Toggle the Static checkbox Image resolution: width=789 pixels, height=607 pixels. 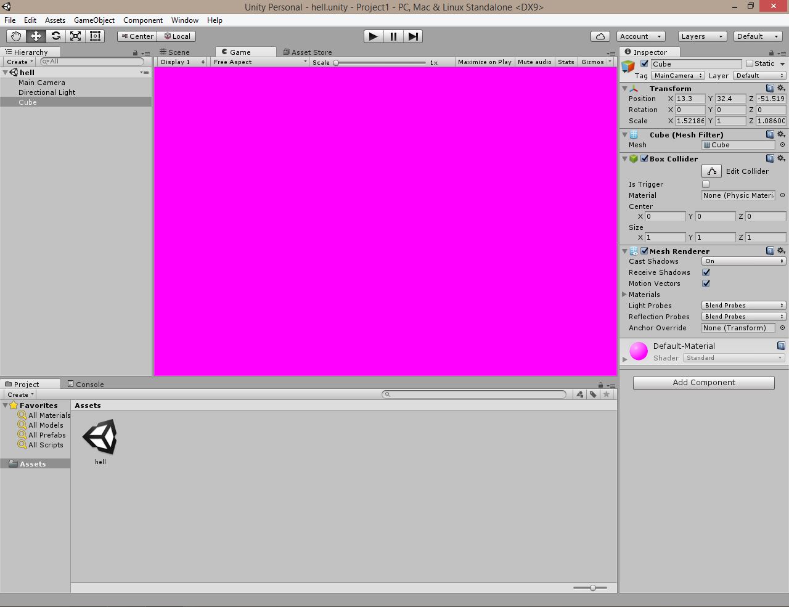[750, 63]
